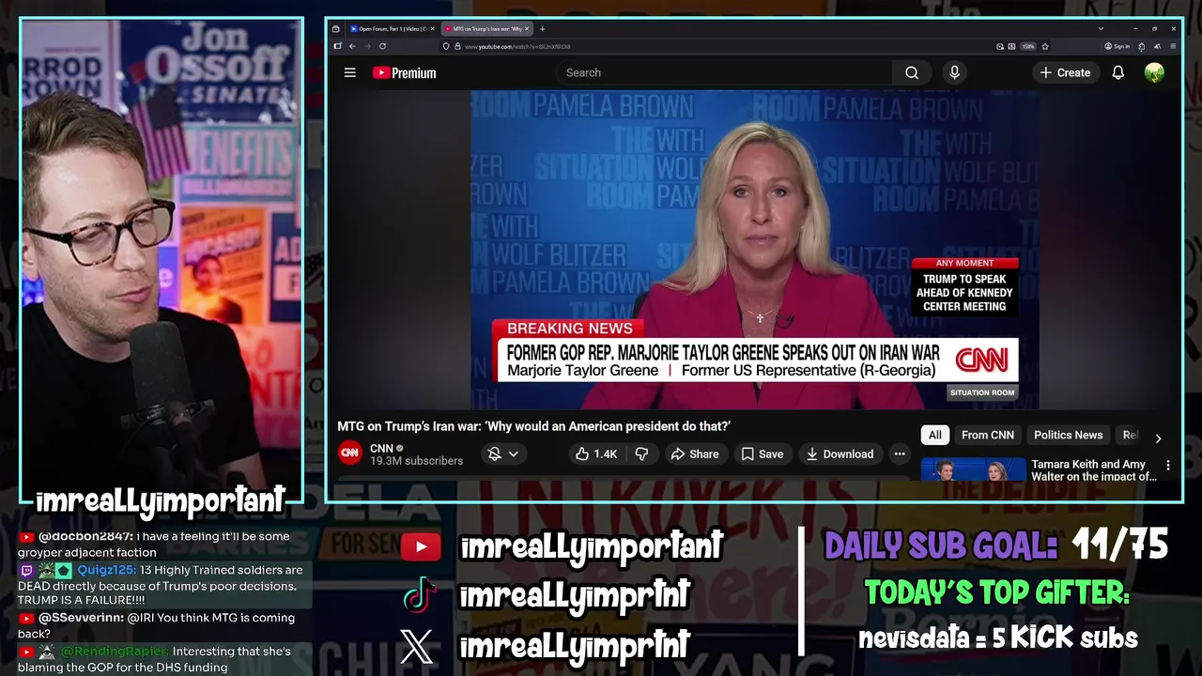View site security padlock info
This screenshot has height=676, width=1202.
[x=457, y=46]
